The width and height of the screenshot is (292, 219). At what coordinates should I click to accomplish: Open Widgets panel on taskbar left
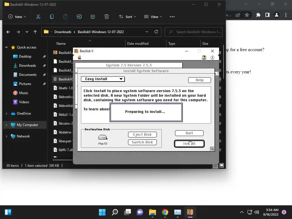coord(8,212)
